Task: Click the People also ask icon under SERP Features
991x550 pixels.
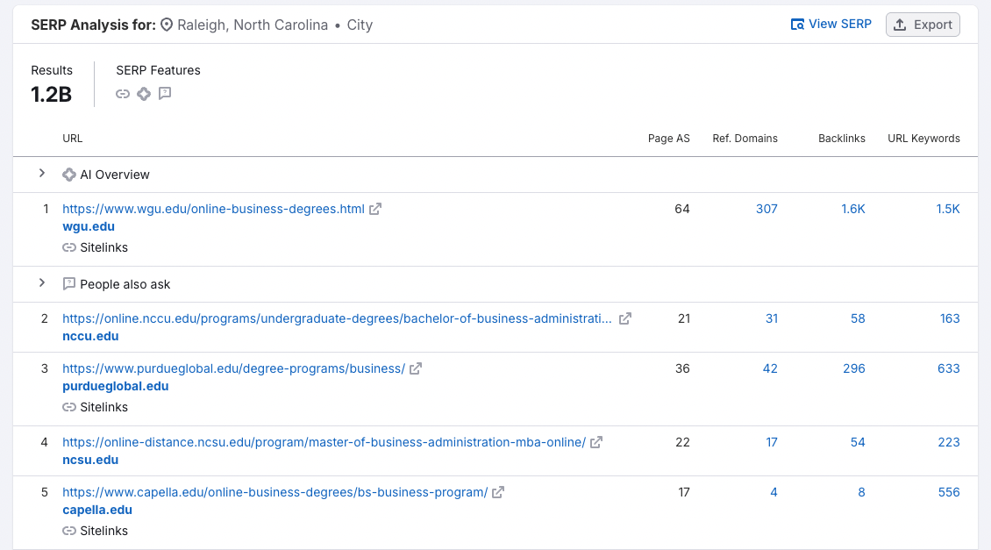Action: pyautogui.click(x=165, y=94)
